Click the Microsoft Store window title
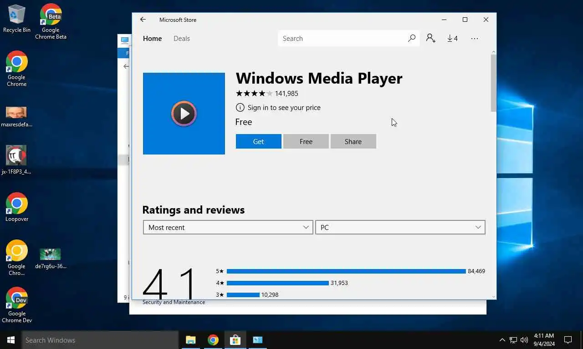 tap(178, 20)
